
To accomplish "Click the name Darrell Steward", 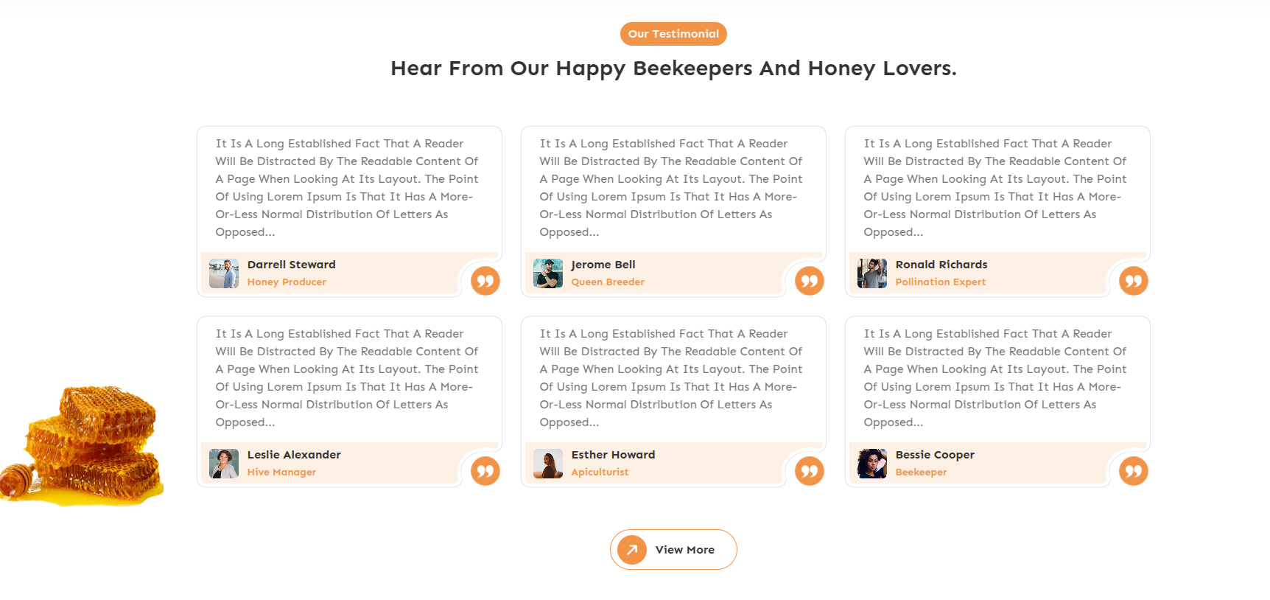I will tap(291, 265).
